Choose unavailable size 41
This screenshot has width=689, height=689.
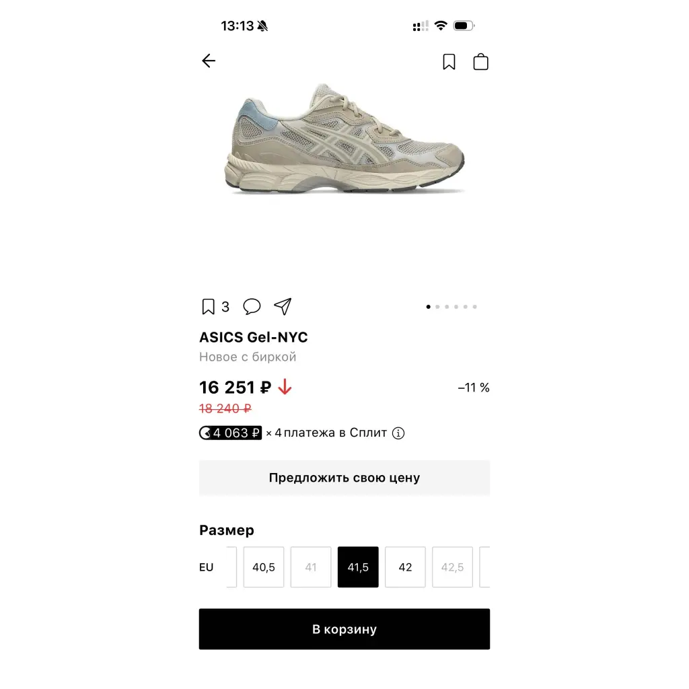tap(311, 567)
